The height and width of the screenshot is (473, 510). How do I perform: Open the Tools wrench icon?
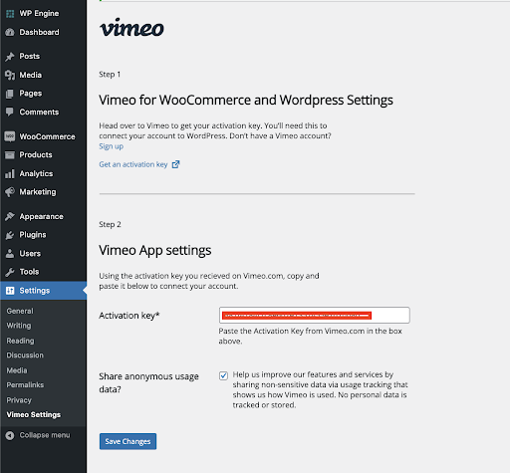(x=10, y=272)
